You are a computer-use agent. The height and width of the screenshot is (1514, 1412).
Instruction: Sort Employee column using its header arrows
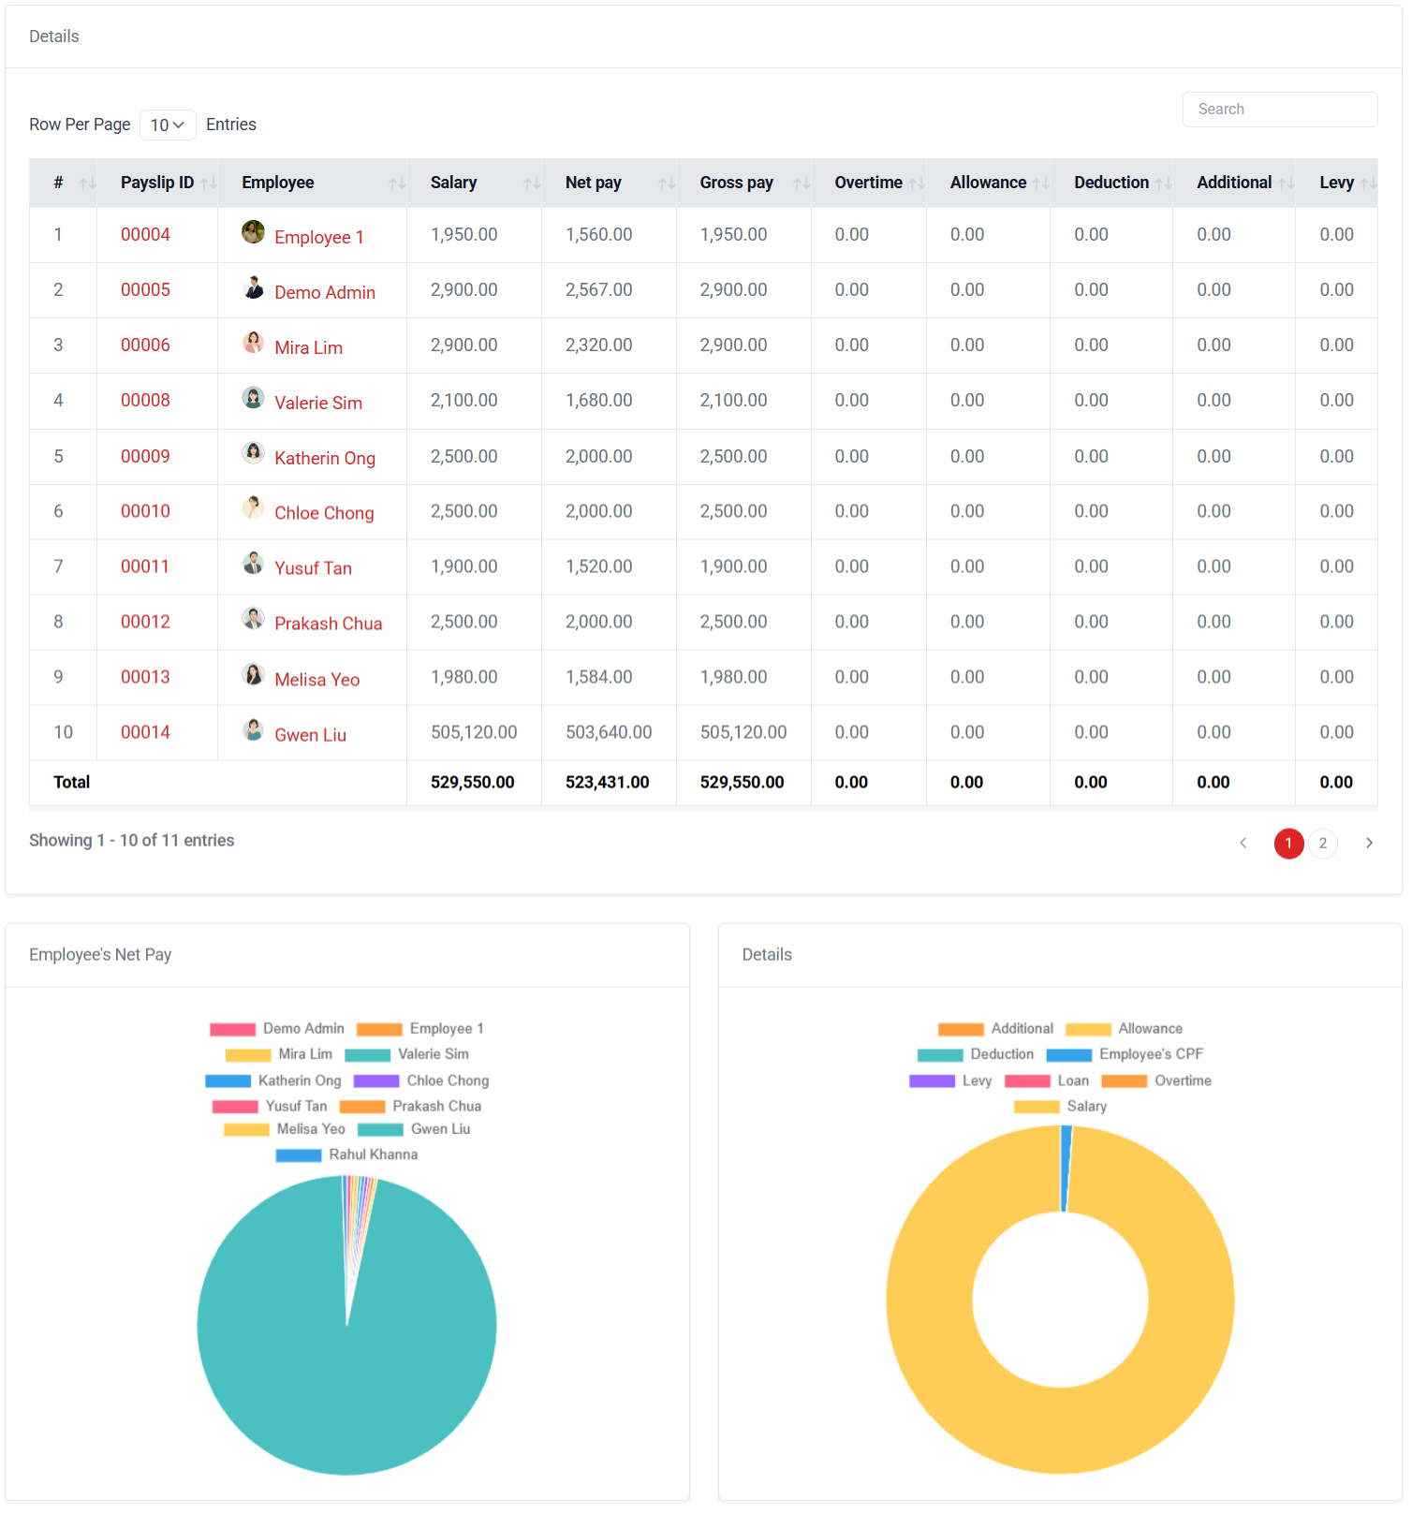[x=396, y=184]
